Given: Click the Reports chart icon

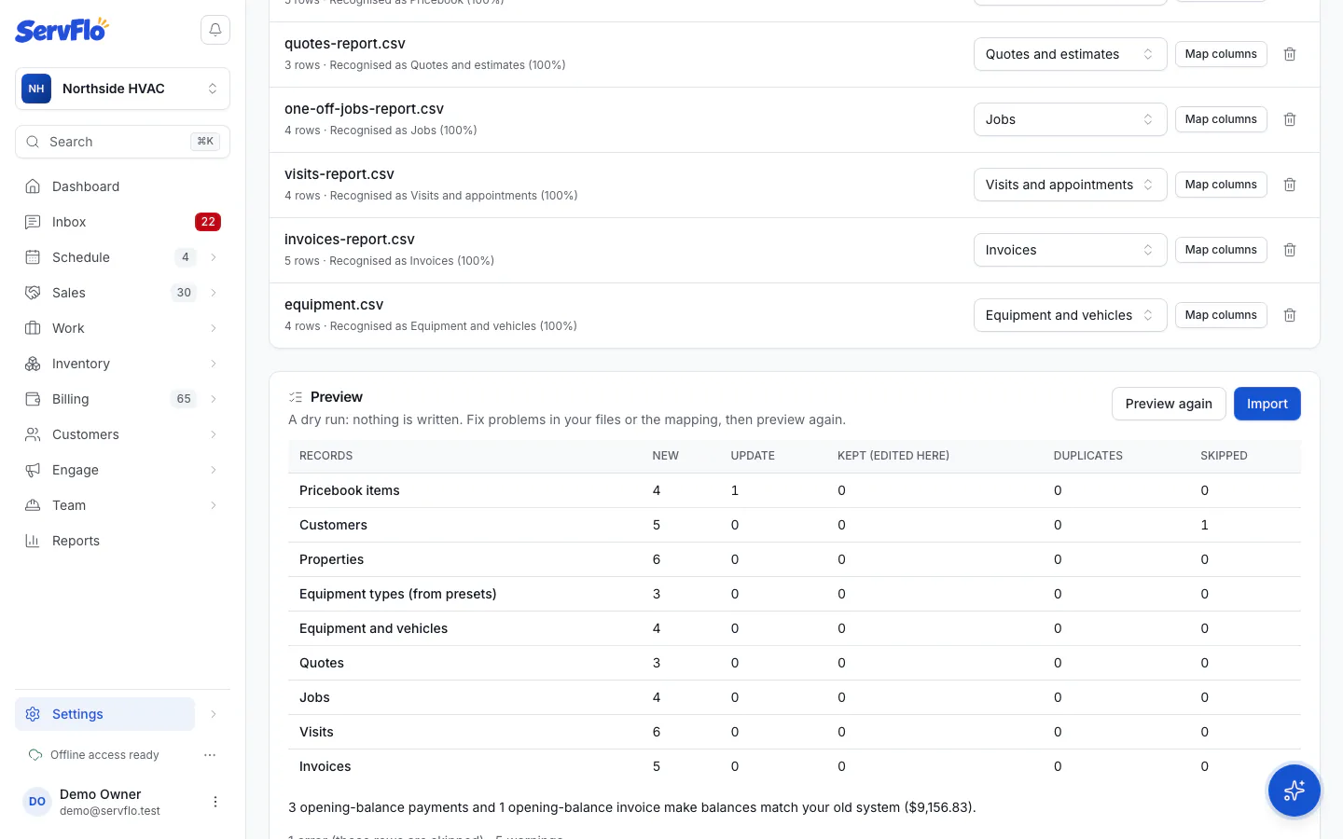Looking at the screenshot, I should pos(33,541).
